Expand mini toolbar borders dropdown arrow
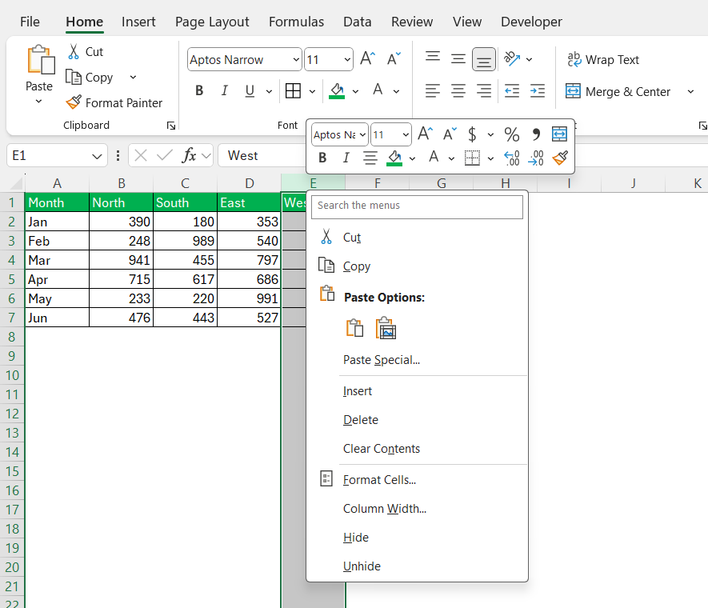The width and height of the screenshot is (708, 608). pyautogui.click(x=490, y=158)
